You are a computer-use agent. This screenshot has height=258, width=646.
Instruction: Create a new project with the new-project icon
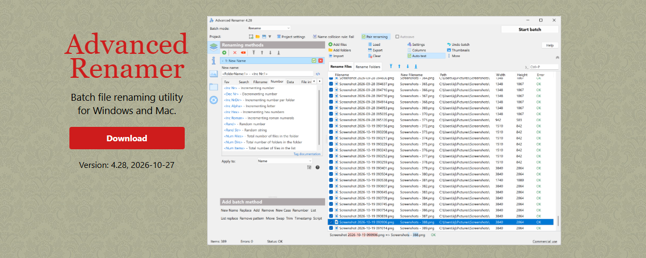(250, 37)
